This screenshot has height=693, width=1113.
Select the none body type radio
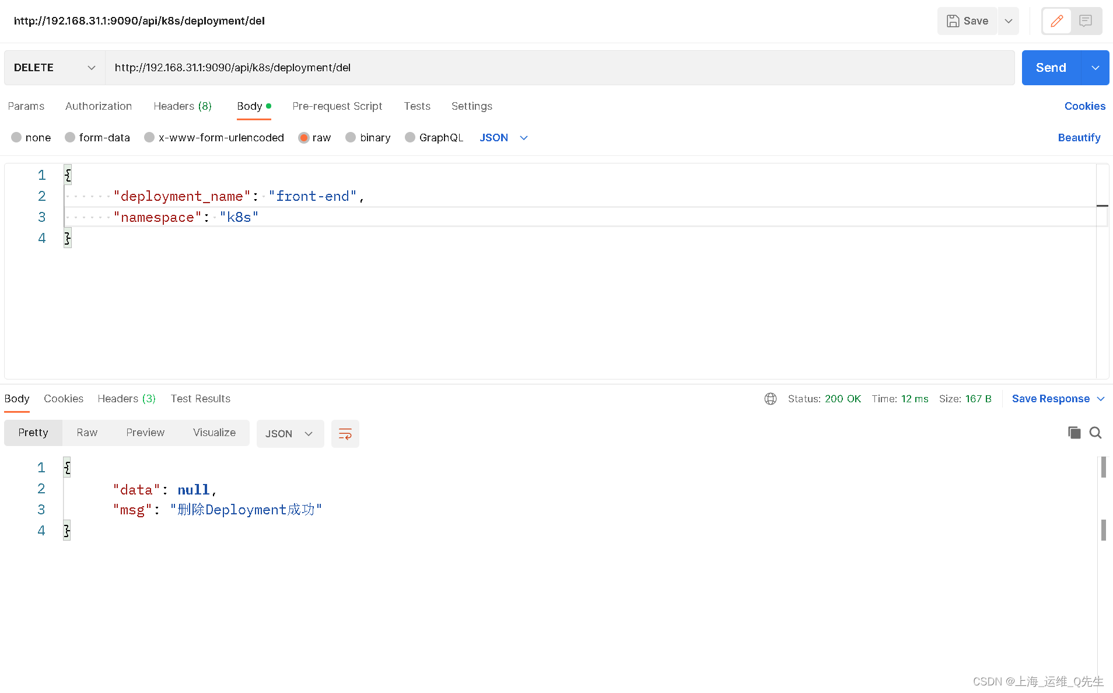[16, 137]
